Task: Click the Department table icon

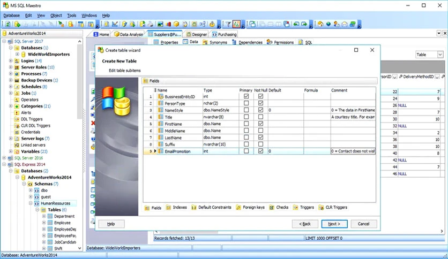Action: pyautogui.click(x=50, y=217)
